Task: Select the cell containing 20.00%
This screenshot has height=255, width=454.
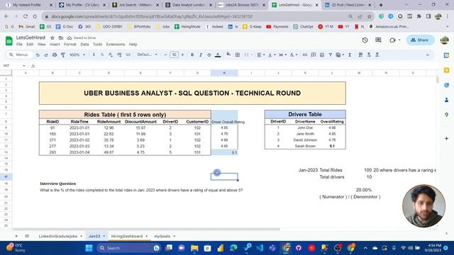Action: coord(359,190)
